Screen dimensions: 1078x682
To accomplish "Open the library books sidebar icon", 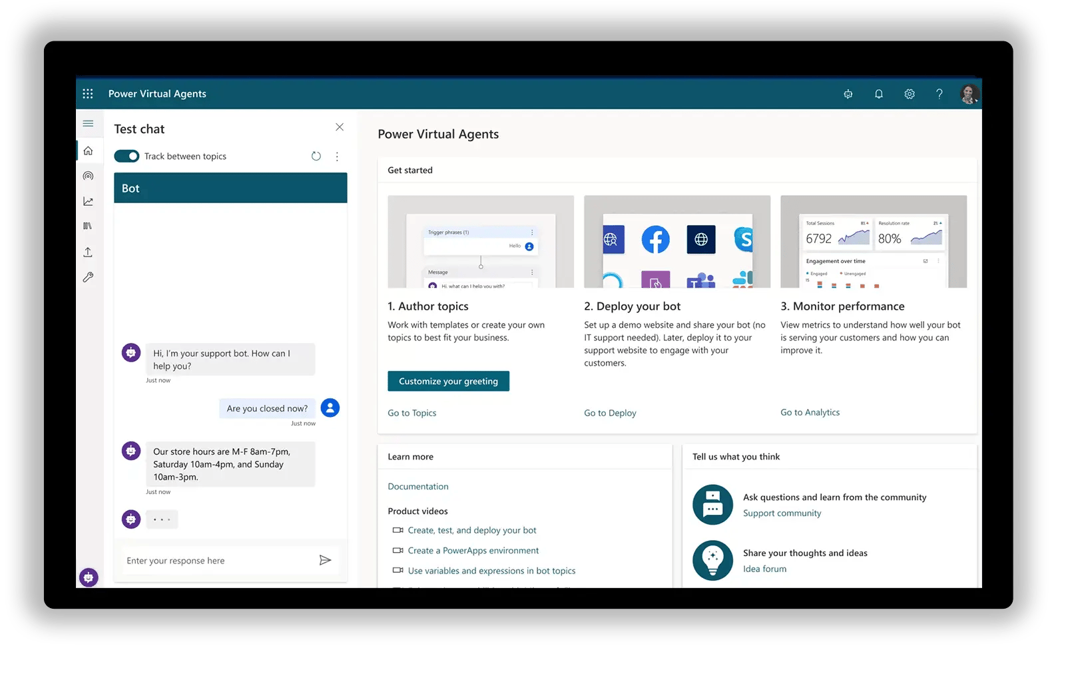I will click(88, 226).
